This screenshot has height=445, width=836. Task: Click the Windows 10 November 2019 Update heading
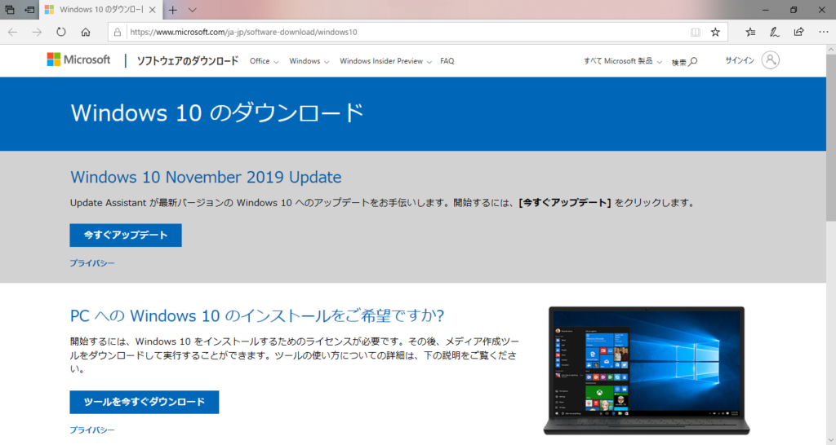pyautogui.click(x=206, y=177)
